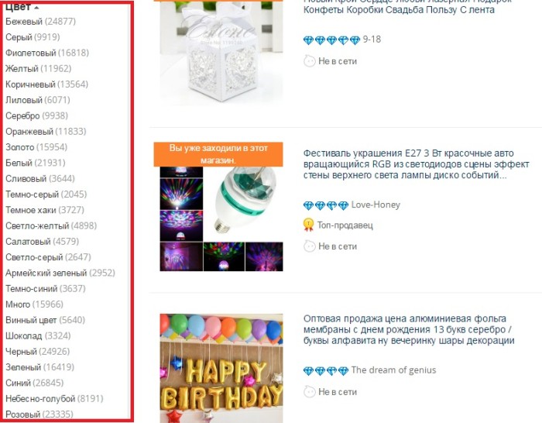Choose the Золото color option
This screenshot has width=542, height=423.
[36, 147]
